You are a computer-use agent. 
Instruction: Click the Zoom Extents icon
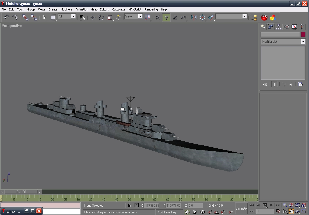click(x=297, y=205)
